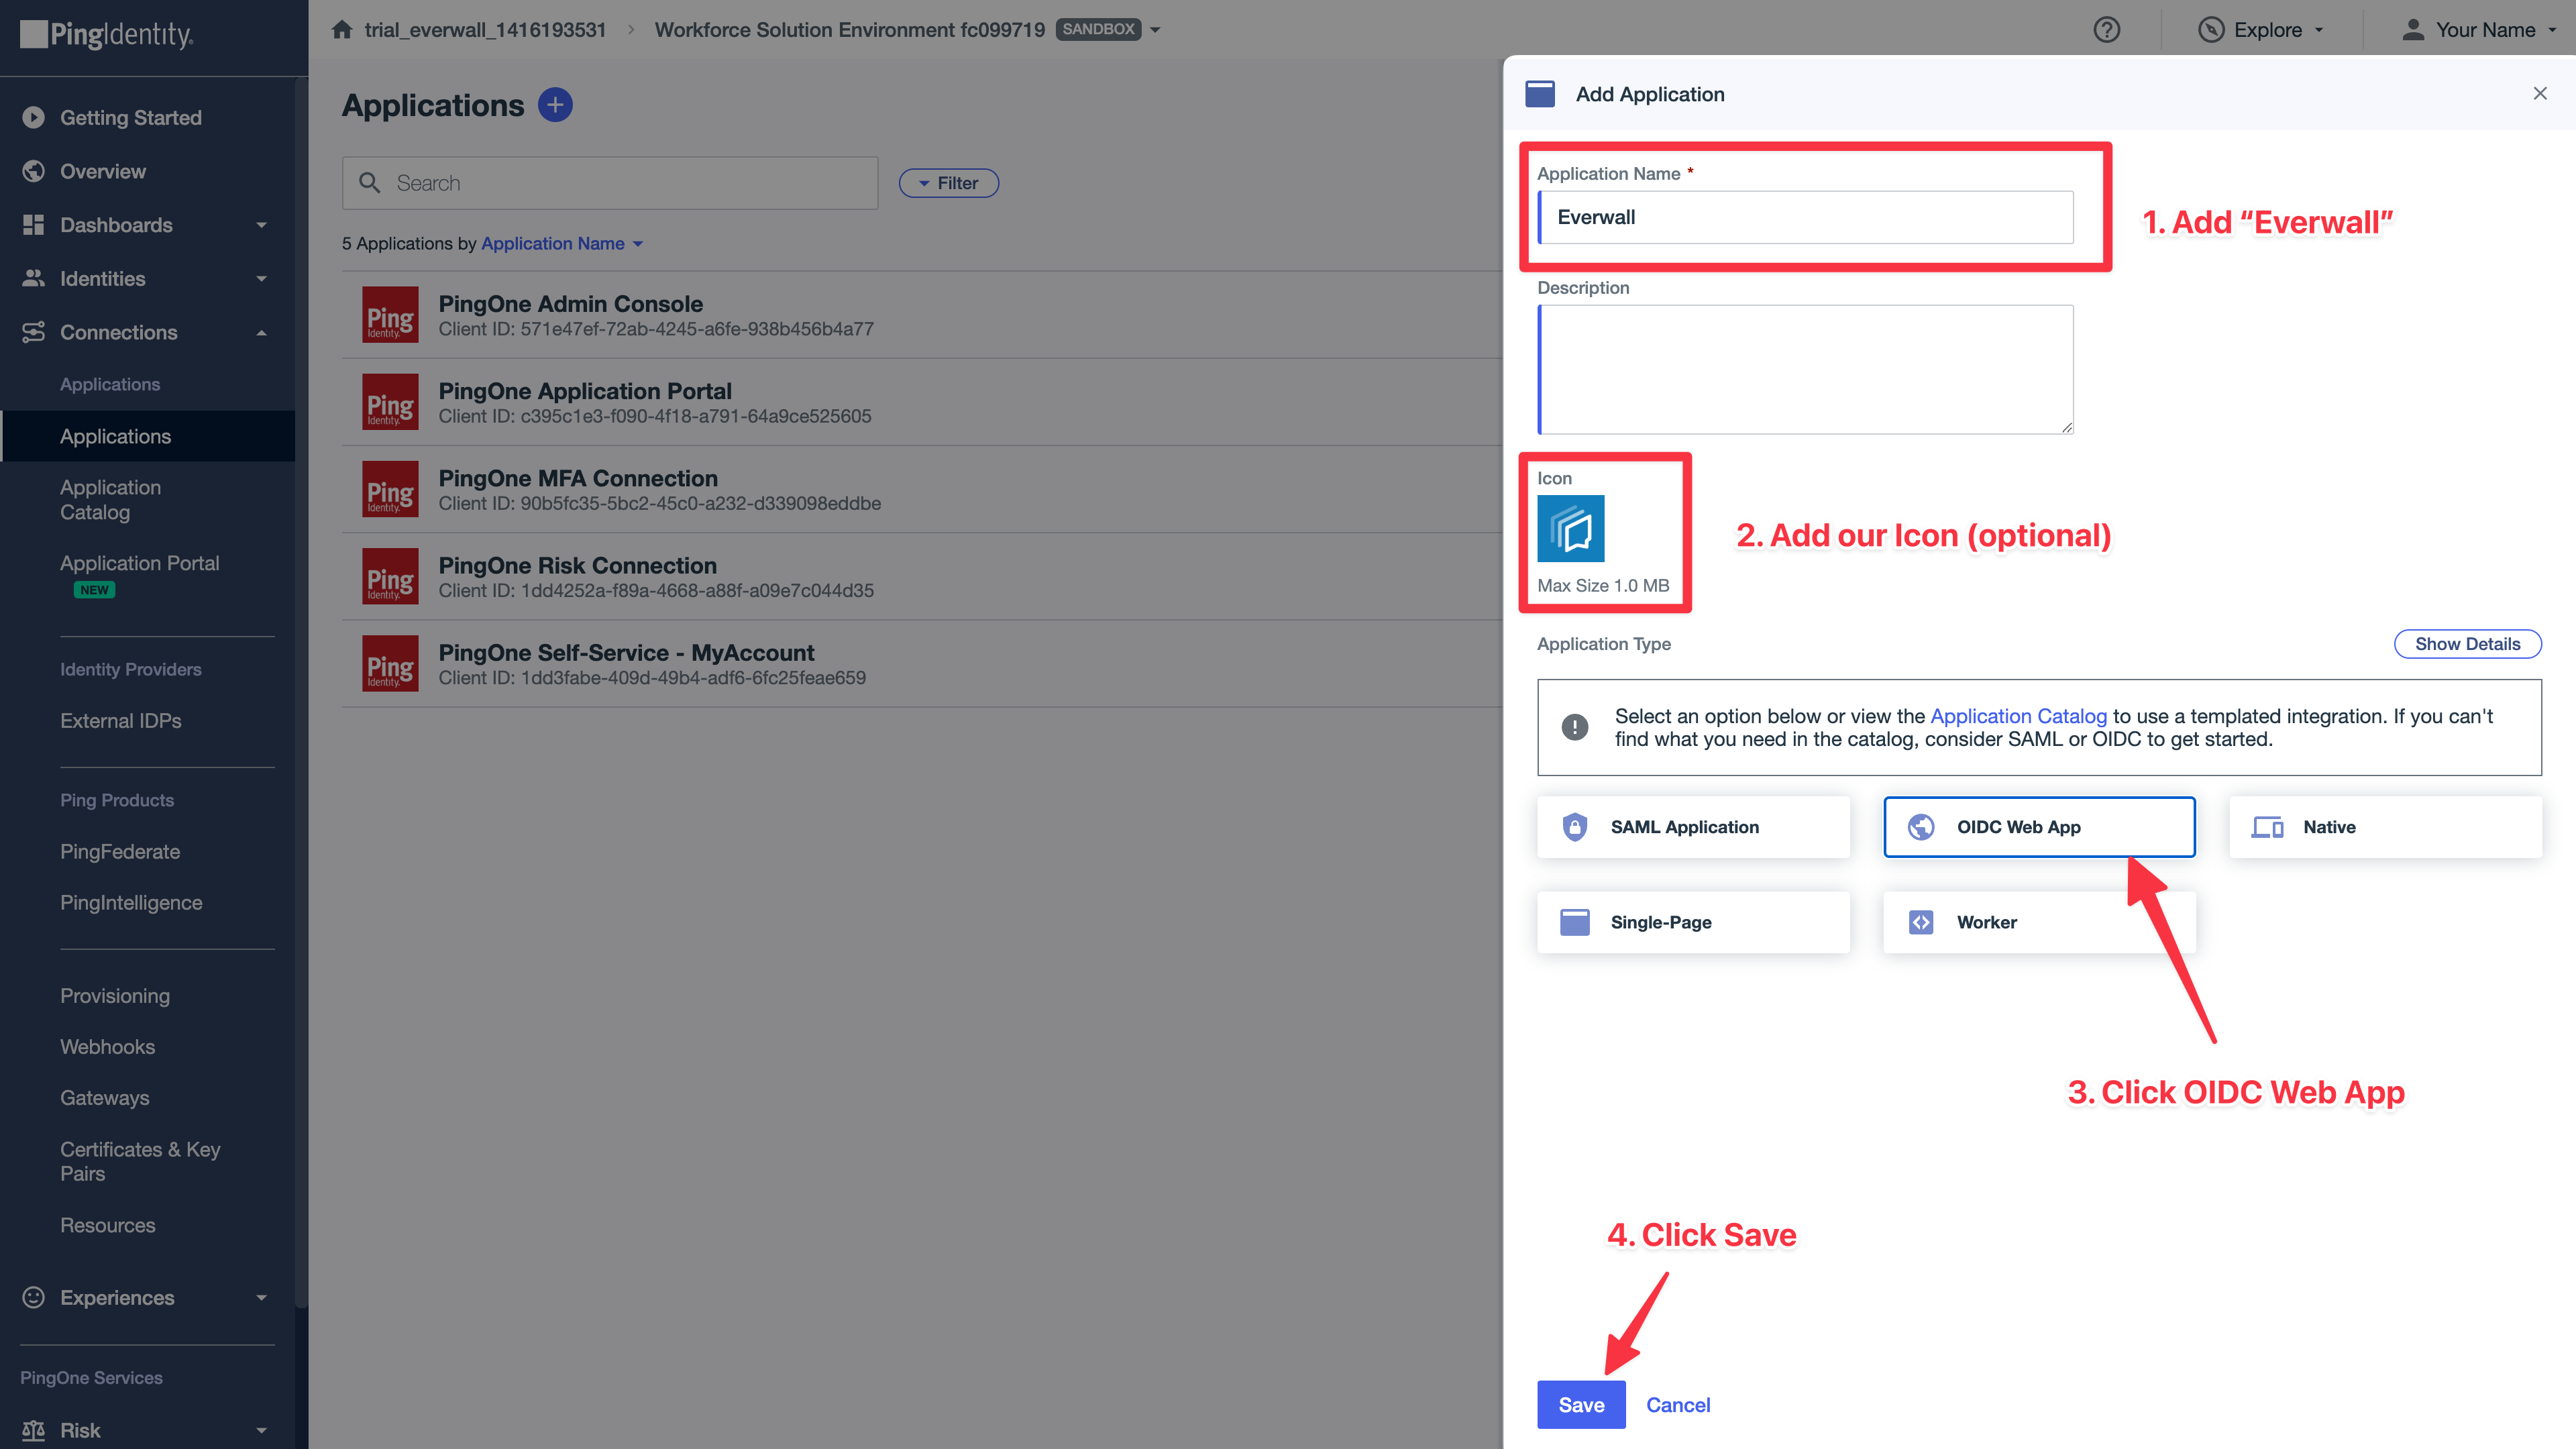Click trial_everwall_1416193531 breadcrumb
Image resolution: width=2576 pixels, height=1449 pixels.
click(485, 30)
